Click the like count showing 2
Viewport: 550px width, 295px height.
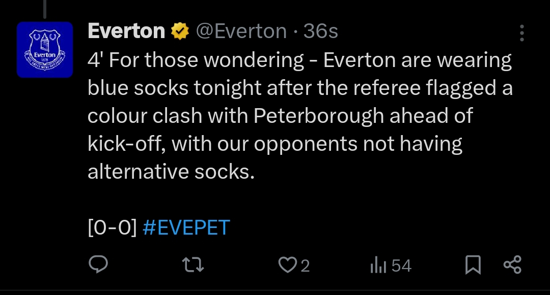pyautogui.click(x=305, y=266)
